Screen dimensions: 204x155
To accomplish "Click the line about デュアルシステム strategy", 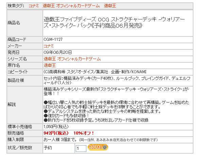I will coord(102,111).
